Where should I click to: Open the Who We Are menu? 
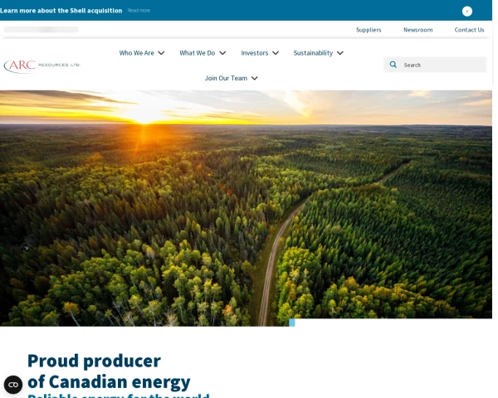tap(137, 53)
